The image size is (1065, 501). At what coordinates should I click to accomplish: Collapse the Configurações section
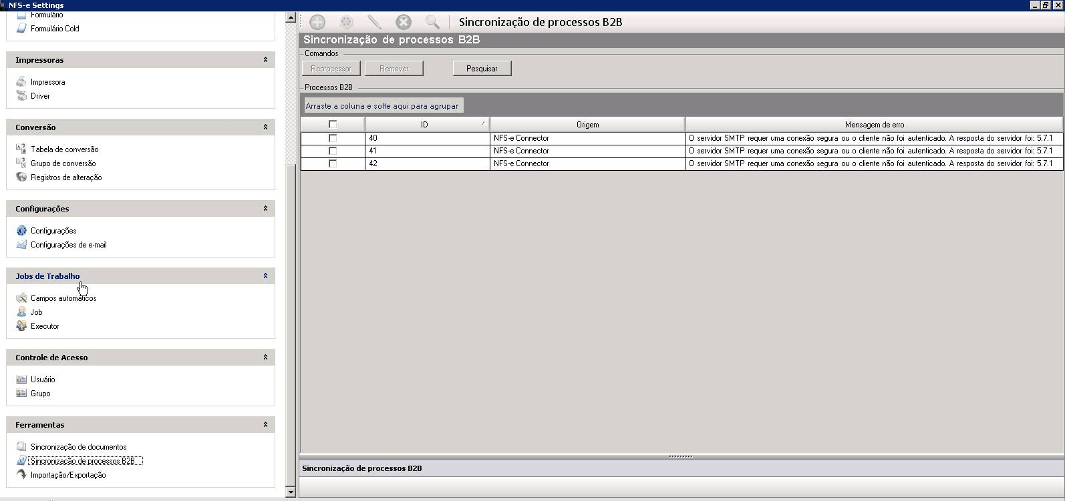[265, 209]
